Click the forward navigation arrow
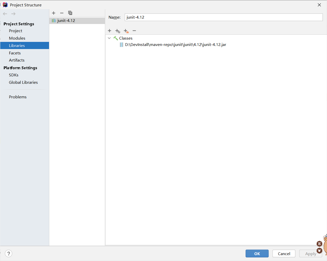Image resolution: width=327 pixels, height=261 pixels. (14, 14)
